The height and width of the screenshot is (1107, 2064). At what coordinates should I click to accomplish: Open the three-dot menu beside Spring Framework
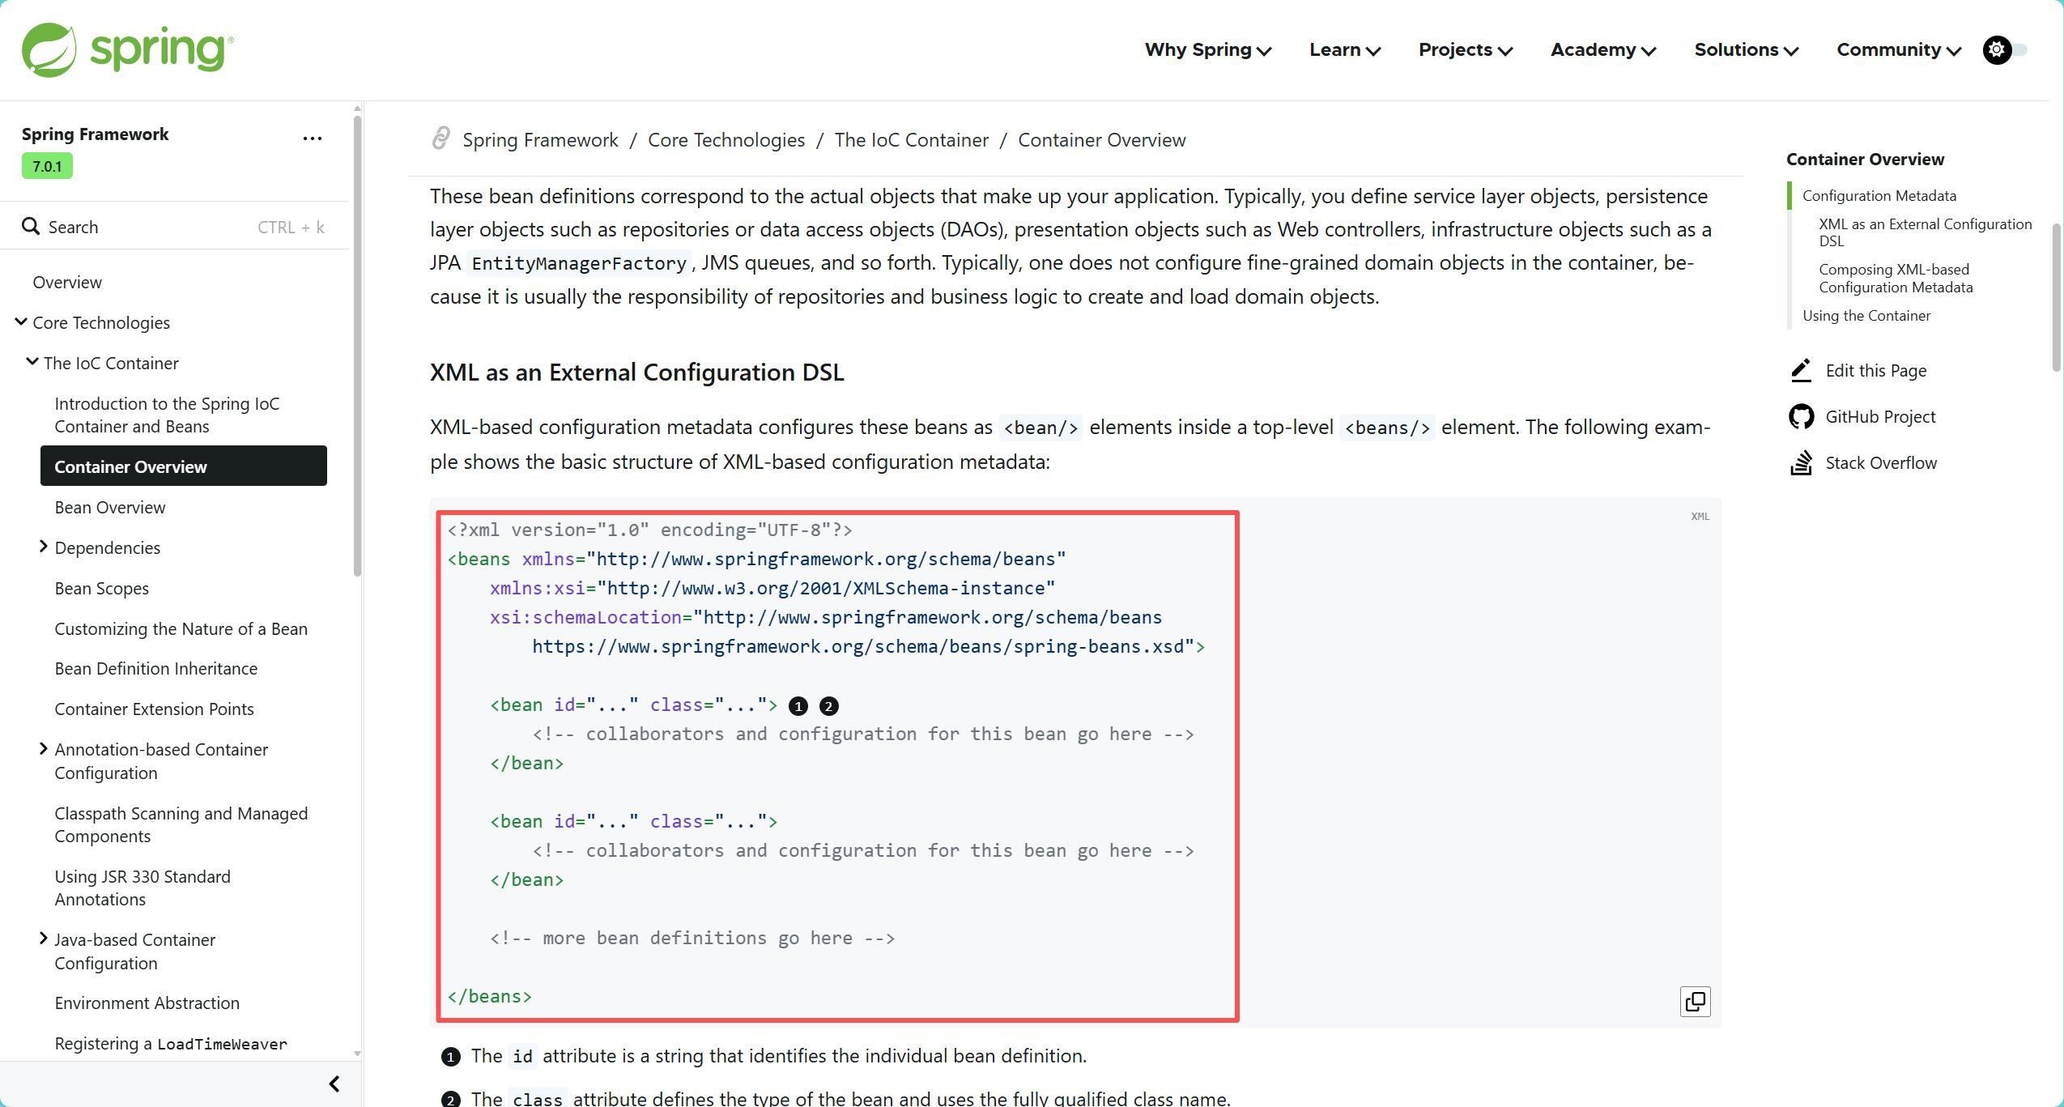click(x=312, y=138)
